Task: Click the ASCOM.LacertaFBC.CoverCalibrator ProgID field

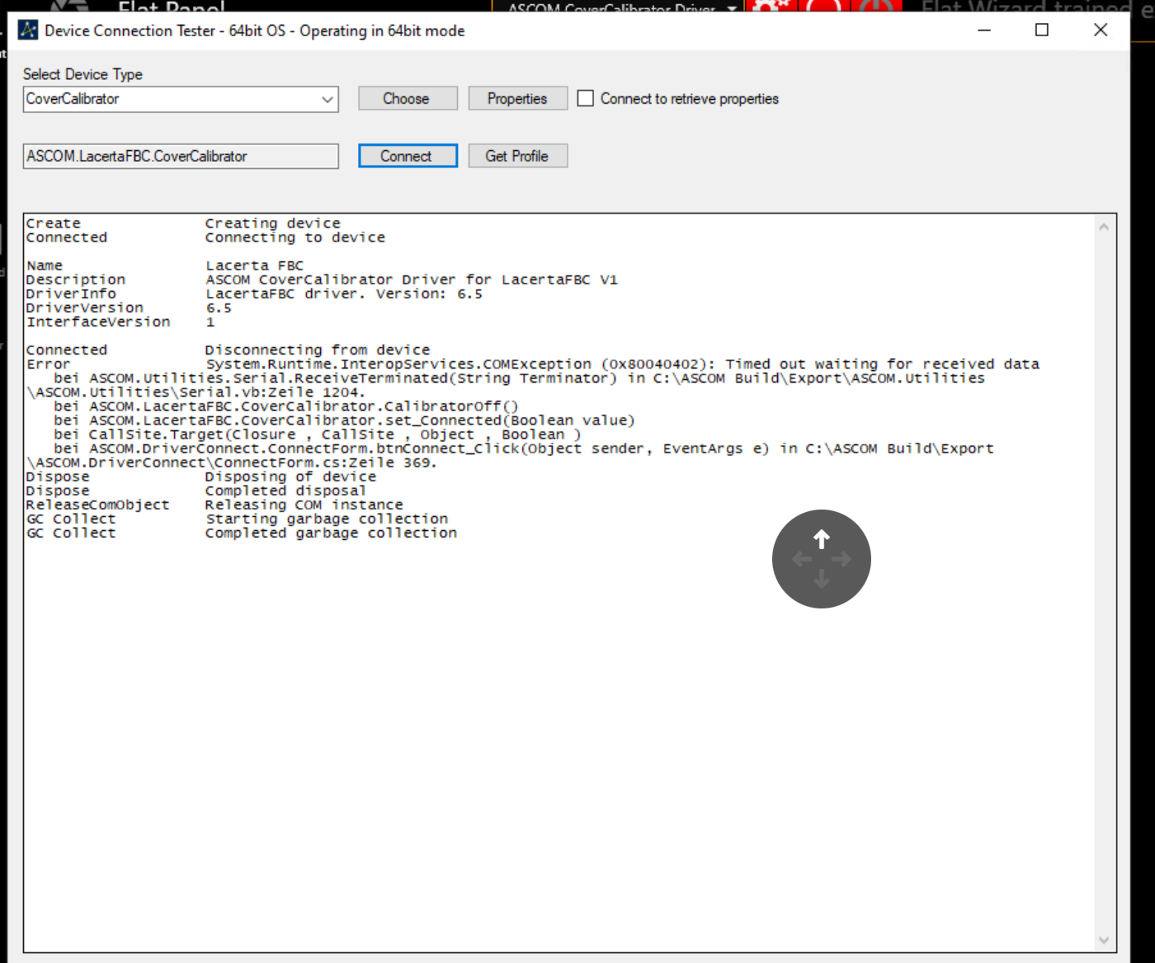Action: tap(181, 156)
